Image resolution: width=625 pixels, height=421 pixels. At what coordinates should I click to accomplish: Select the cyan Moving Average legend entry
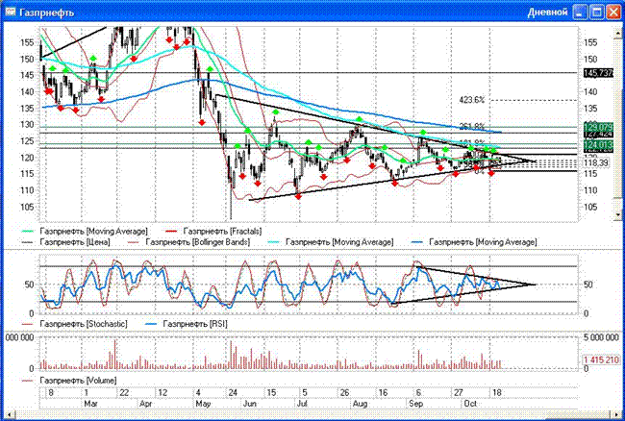330,242
